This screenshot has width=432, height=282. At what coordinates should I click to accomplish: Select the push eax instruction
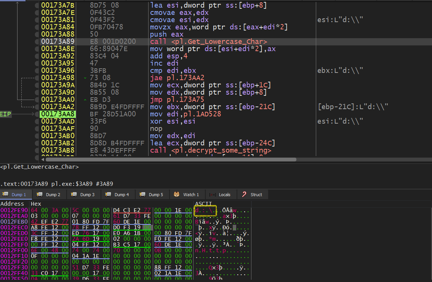(167, 34)
